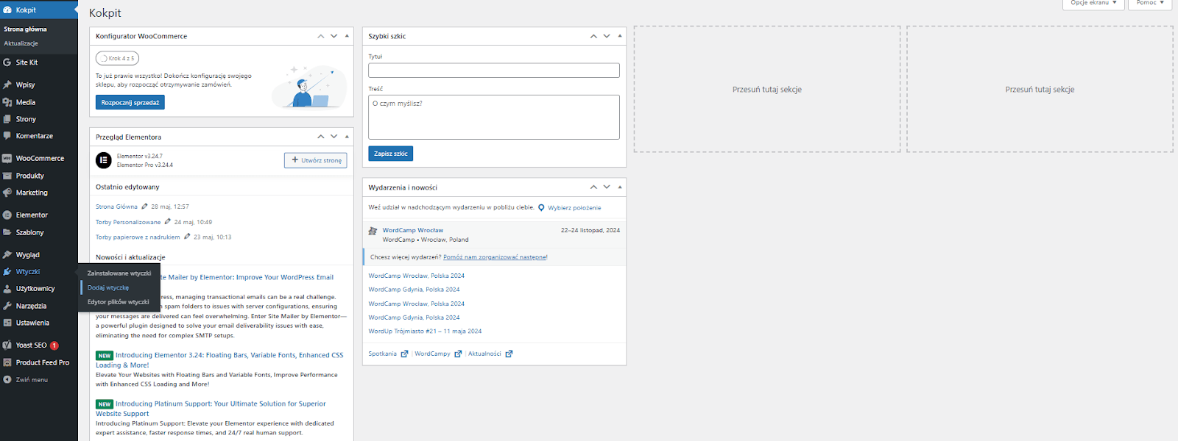Toggle Wydarzenia i nowości panel collapse triangle

click(x=619, y=187)
